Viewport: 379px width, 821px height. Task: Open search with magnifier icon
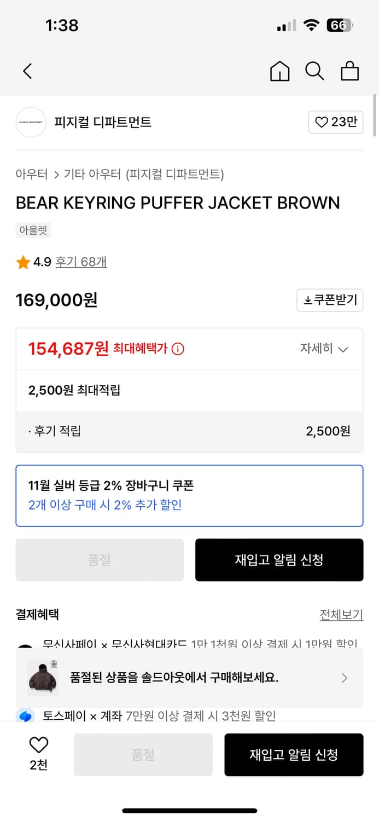point(314,71)
